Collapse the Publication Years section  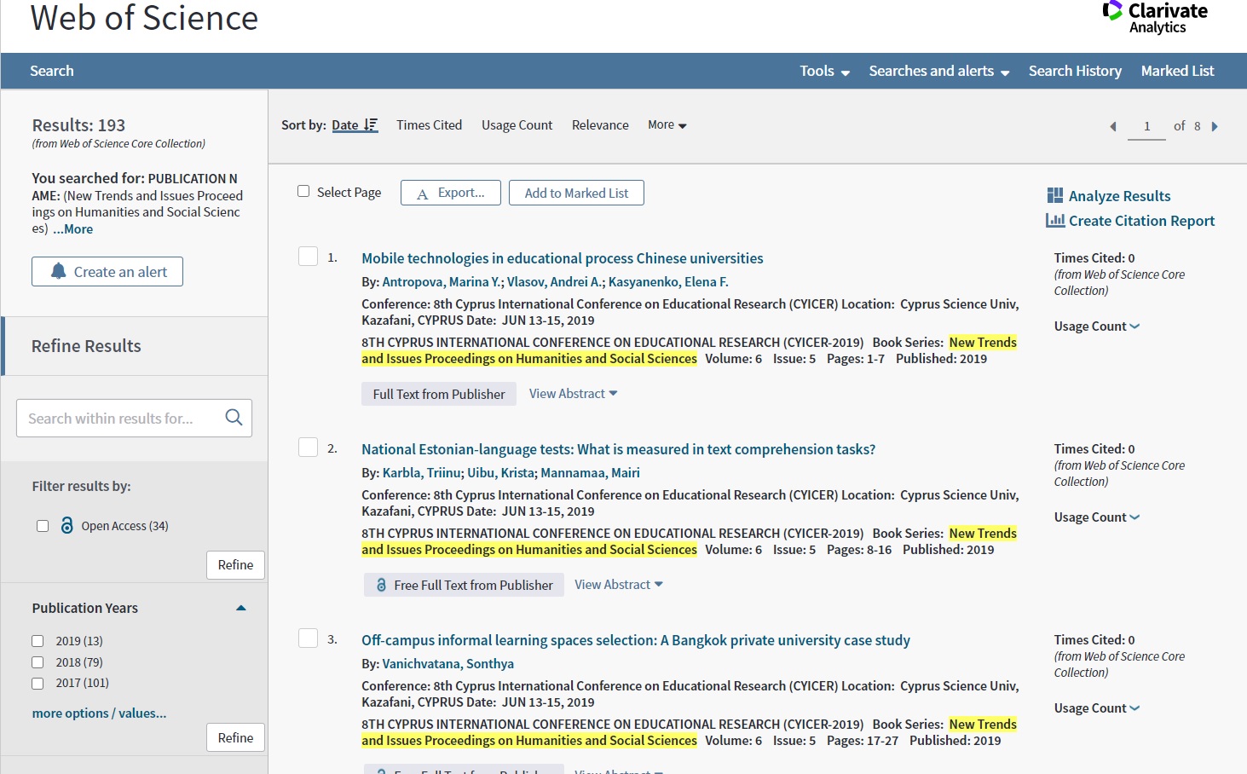240,608
